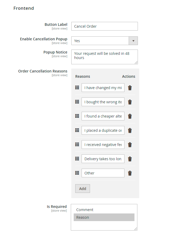Grab drag handle of 'I have changed my mind' row
Image resolution: width=180 pixels, height=234 pixels.
coord(77,87)
